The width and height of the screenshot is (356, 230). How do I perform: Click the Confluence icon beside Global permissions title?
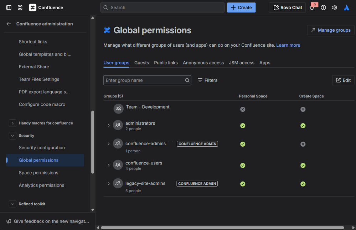coord(107,30)
